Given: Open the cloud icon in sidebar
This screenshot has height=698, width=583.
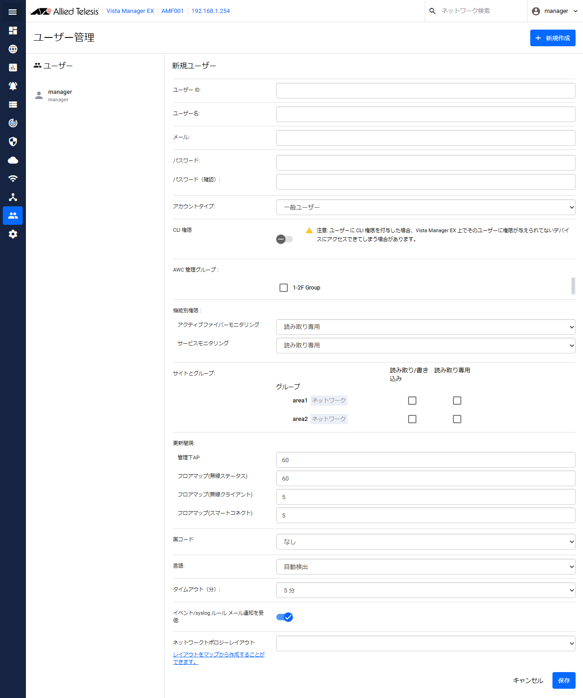Looking at the screenshot, I should [x=13, y=160].
